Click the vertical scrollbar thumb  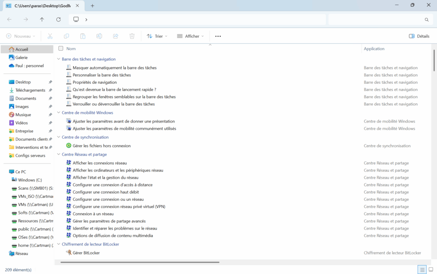point(434,60)
